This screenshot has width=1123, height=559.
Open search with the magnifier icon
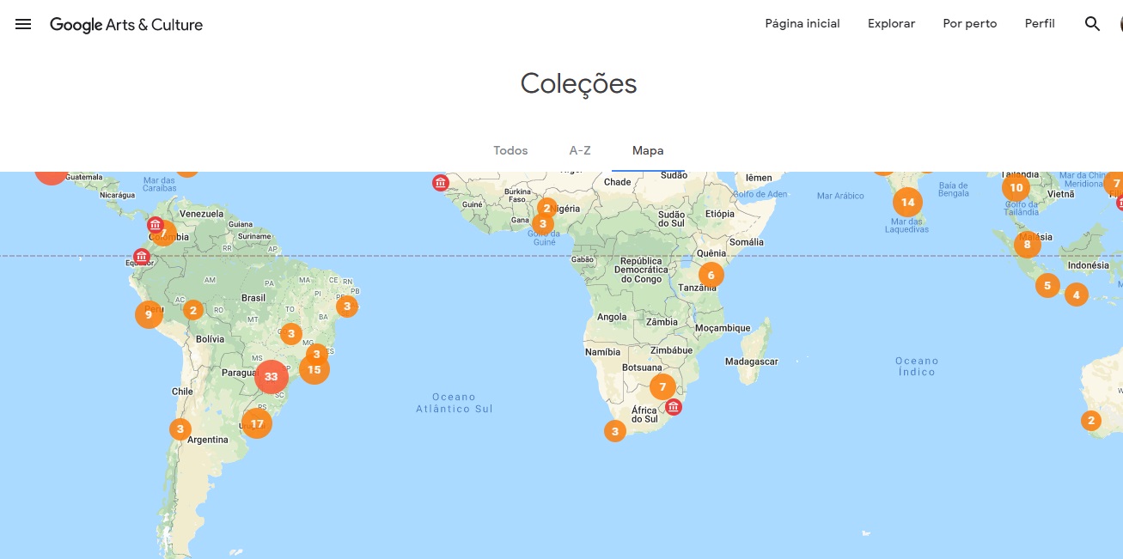tap(1092, 24)
